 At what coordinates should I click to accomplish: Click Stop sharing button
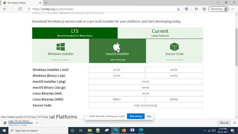click(x=136, y=116)
